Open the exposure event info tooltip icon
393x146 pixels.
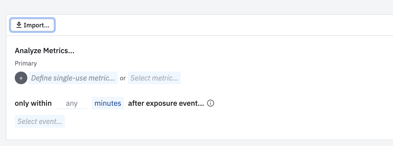coord(211,103)
